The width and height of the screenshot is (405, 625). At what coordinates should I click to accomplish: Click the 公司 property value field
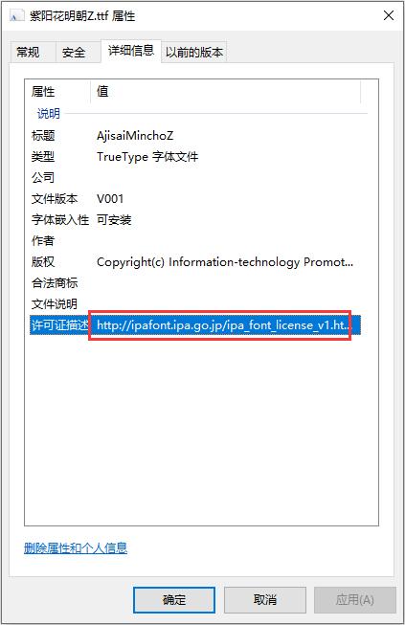point(225,178)
